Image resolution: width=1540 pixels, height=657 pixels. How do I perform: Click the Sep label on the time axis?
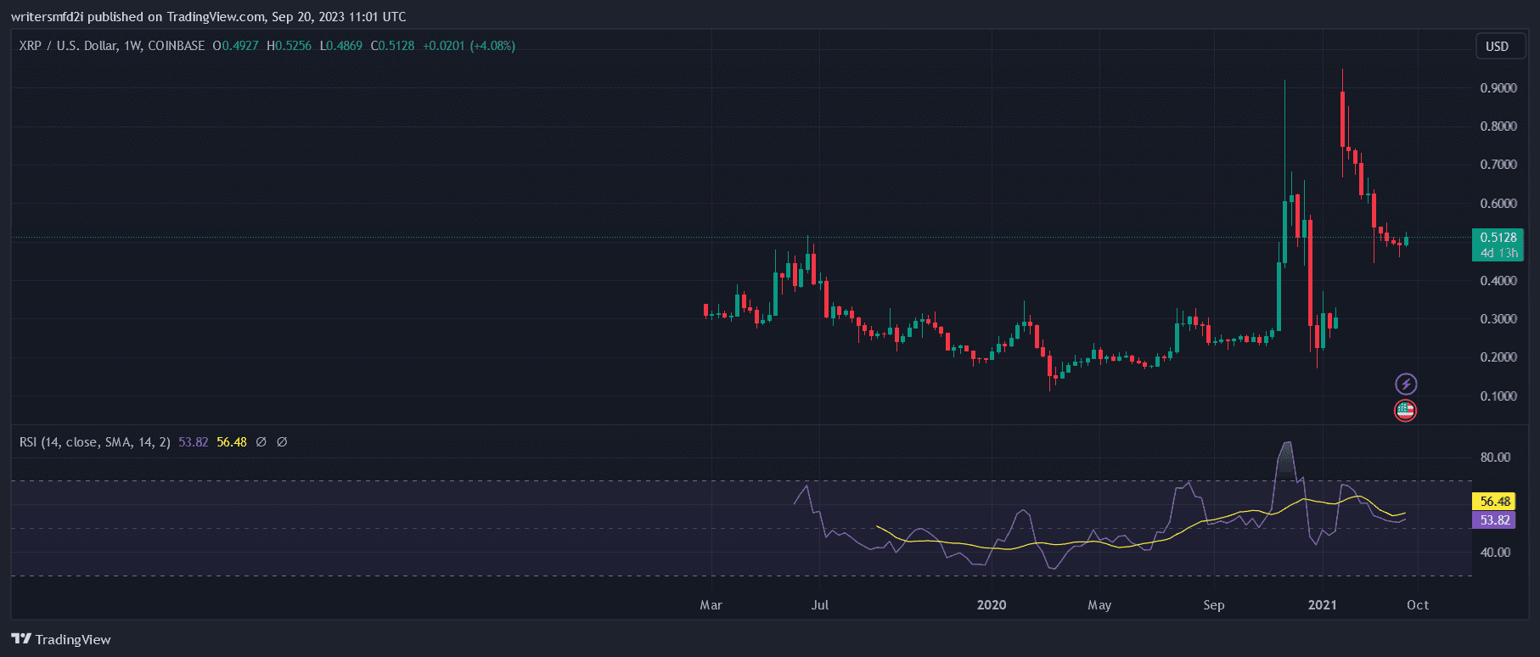(1214, 605)
